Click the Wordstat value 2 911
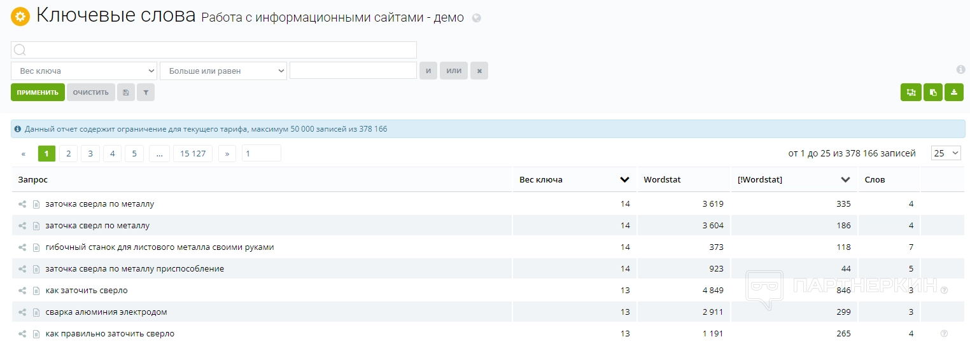The image size is (970, 344). [x=713, y=312]
